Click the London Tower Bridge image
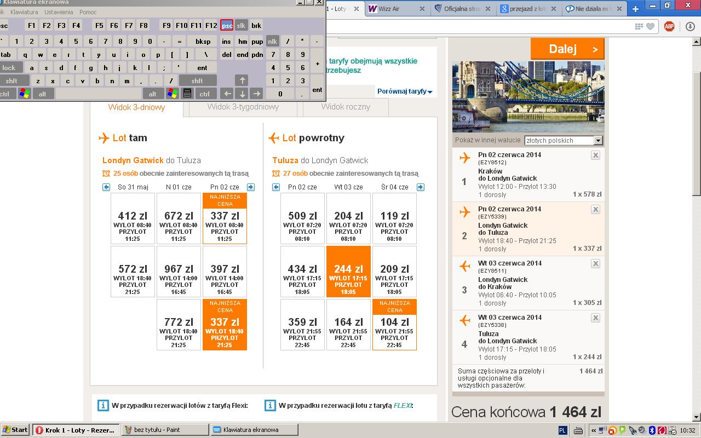 (528, 97)
